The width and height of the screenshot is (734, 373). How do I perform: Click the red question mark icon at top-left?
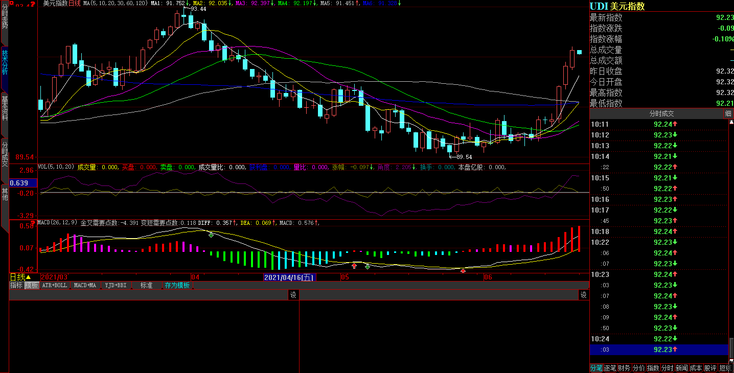(33, 4)
